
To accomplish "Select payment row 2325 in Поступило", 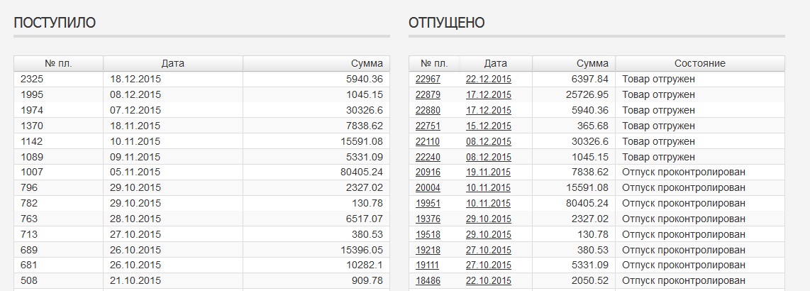I will click(x=33, y=79).
